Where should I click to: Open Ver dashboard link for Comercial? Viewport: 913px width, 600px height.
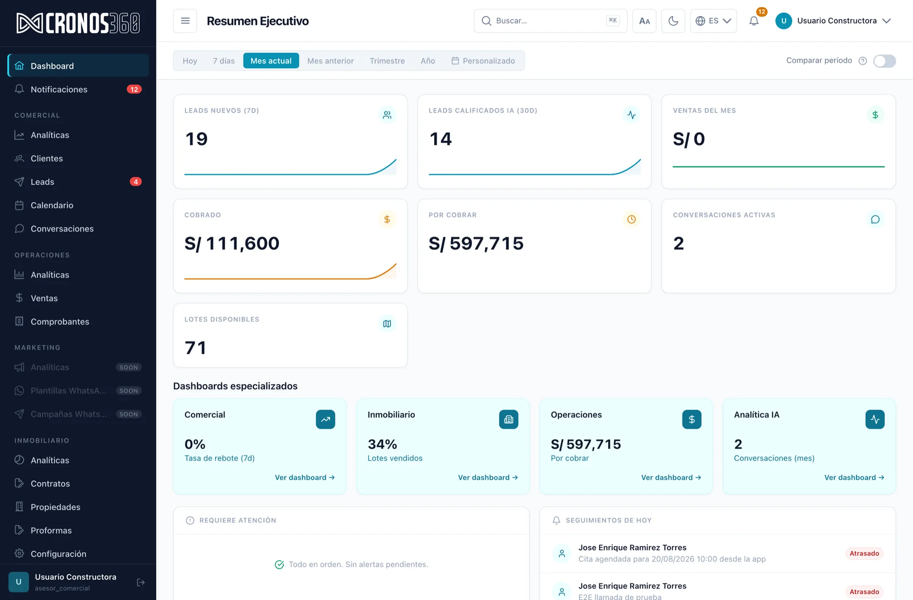304,477
